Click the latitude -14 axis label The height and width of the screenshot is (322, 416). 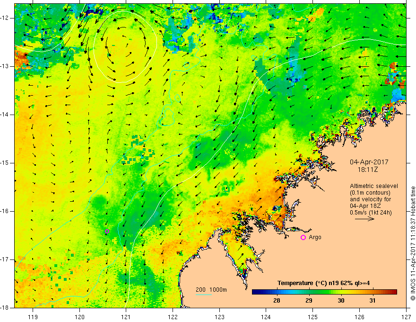point(5,115)
